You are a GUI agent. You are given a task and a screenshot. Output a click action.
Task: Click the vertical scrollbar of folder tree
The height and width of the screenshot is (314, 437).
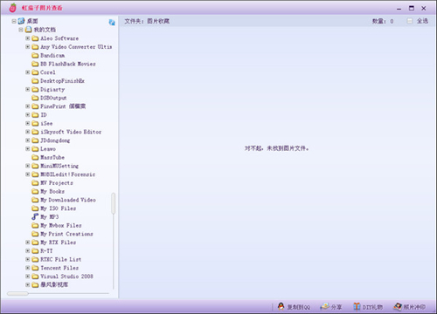pyautogui.click(x=113, y=203)
